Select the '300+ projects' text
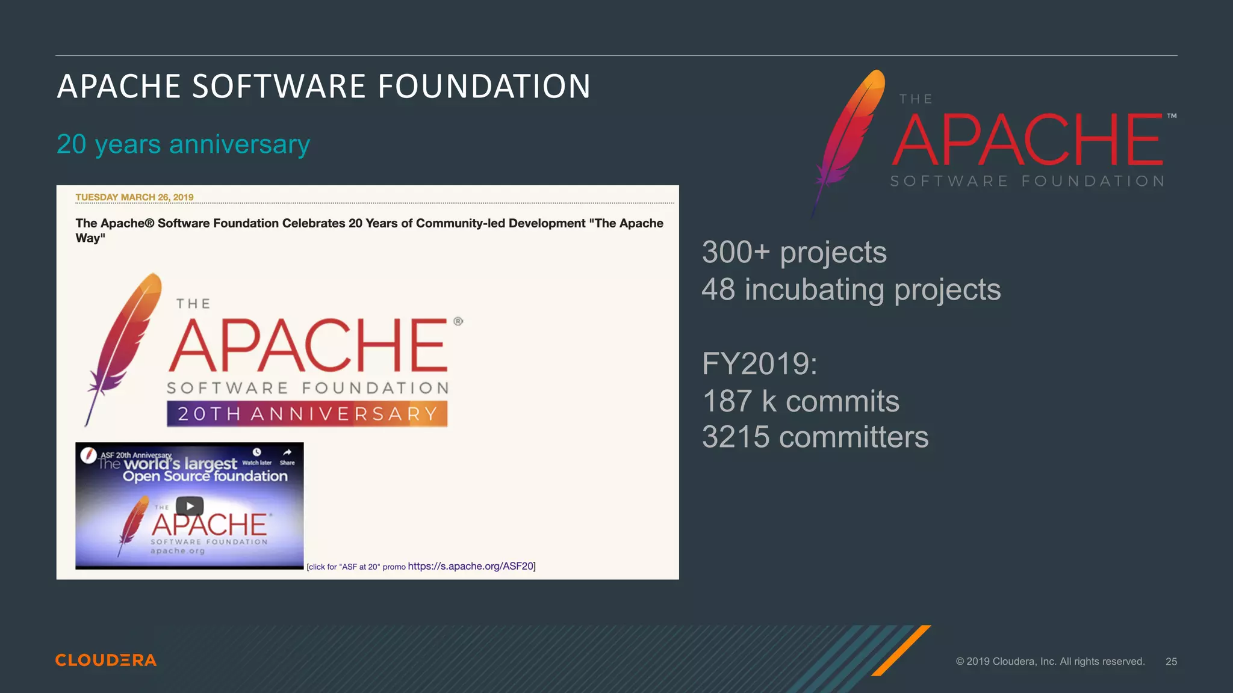 [794, 252]
